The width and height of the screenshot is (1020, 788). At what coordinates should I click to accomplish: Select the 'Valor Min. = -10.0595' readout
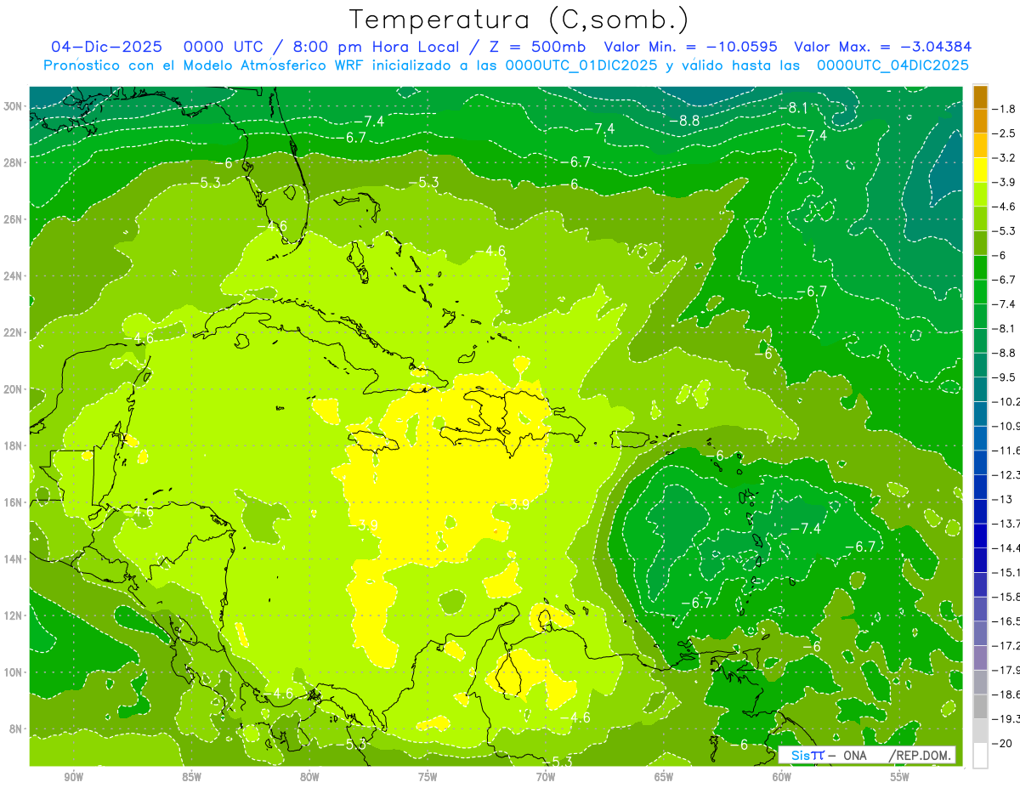(x=691, y=47)
